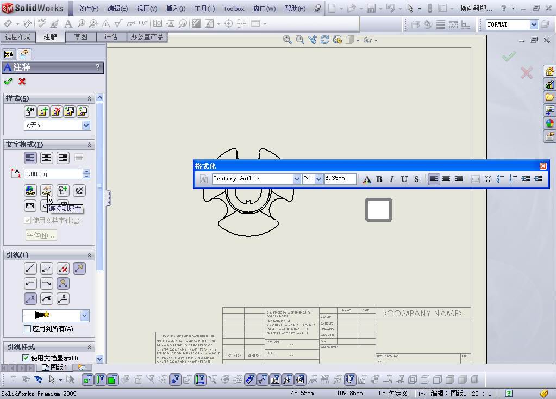Switch to the 评估 tab

[111, 37]
